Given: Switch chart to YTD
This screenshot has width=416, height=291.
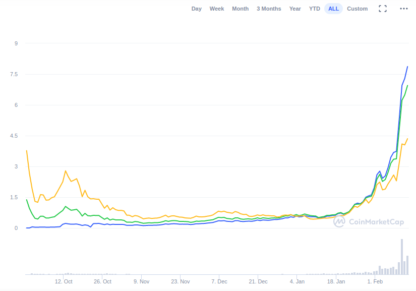Looking at the screenshot, I should point(315,9).
